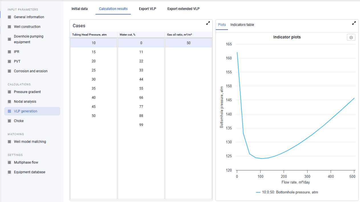Switch to the Initial data tab
The width and height of the screenshot is (360, 202).
click(x=80, y=9)
